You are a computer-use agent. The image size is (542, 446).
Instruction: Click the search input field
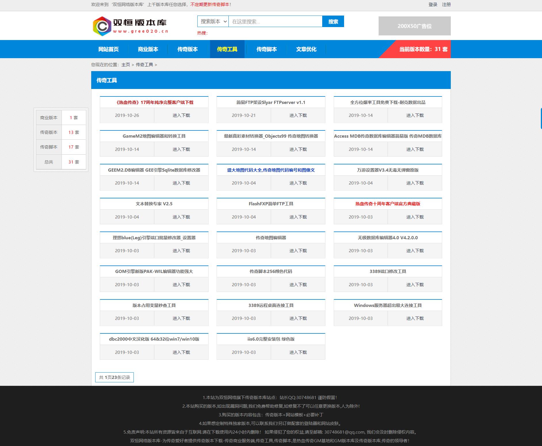(x=275, y=22)
